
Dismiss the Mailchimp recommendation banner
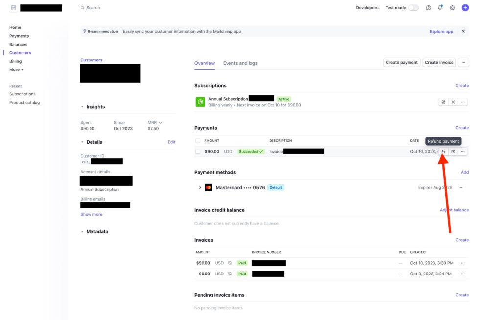463,31
